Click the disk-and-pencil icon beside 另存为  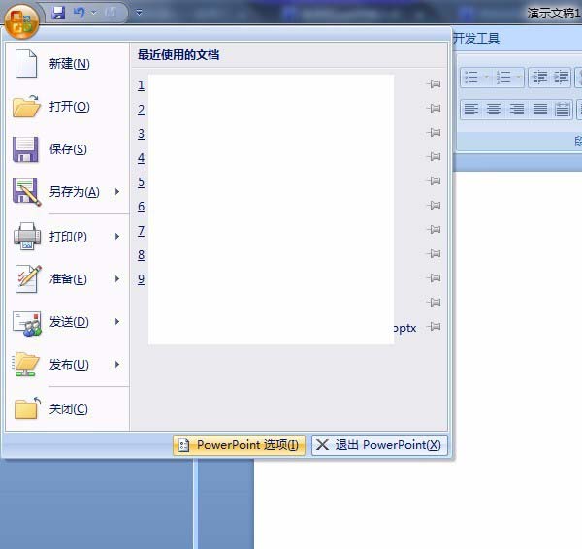[26, 192]
